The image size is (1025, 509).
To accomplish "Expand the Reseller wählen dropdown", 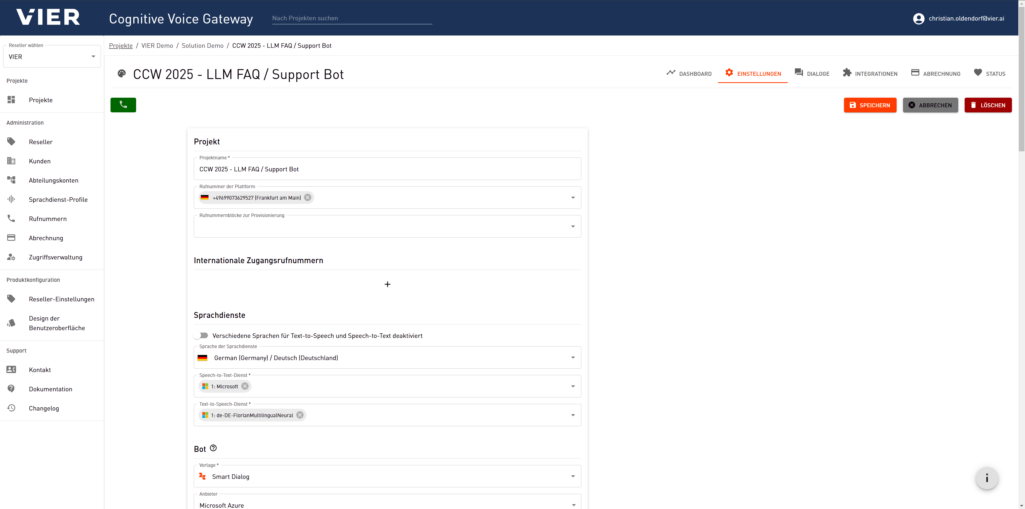I will [52, 57].
